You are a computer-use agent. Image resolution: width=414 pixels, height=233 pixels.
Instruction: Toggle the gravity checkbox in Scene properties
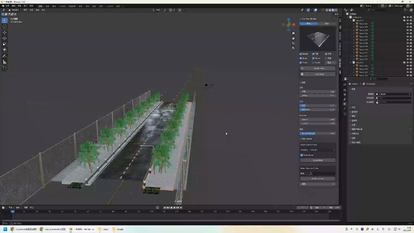point(353,112)
